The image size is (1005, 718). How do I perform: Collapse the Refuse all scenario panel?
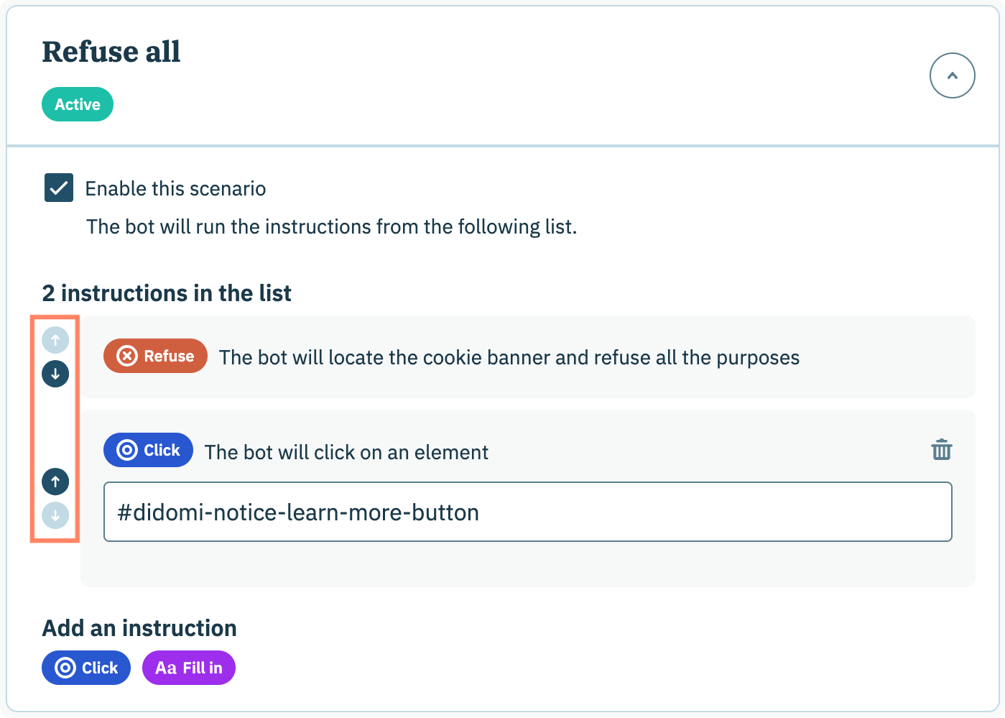pos(952,75)
